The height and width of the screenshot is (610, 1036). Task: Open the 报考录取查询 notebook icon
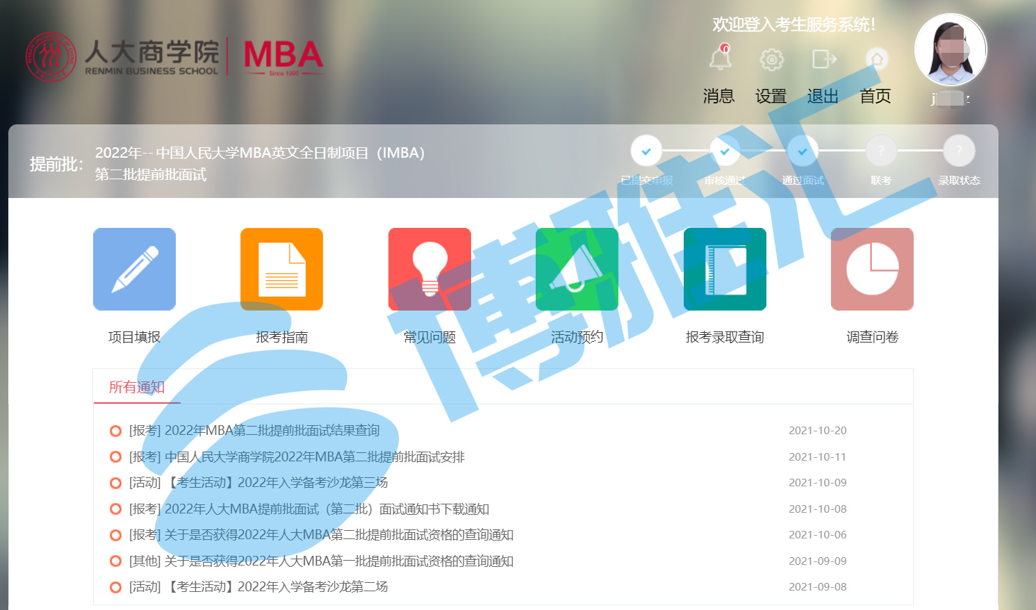tap(725, 269)
